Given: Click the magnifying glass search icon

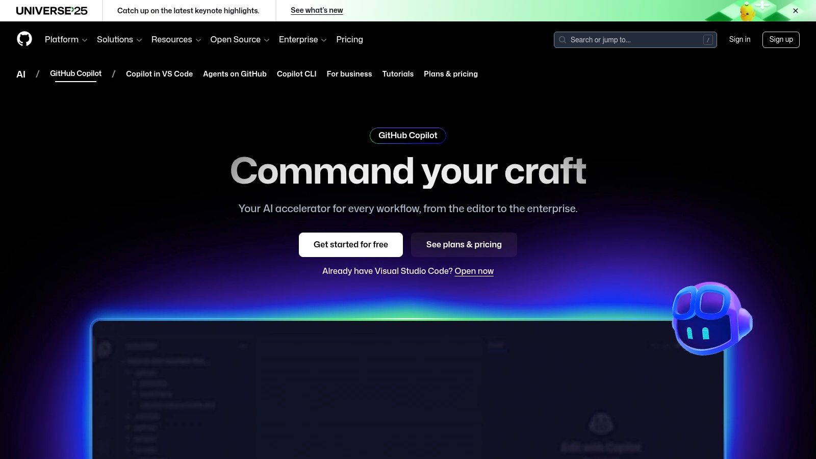Looking at the screenshot, I should (563, 40).
